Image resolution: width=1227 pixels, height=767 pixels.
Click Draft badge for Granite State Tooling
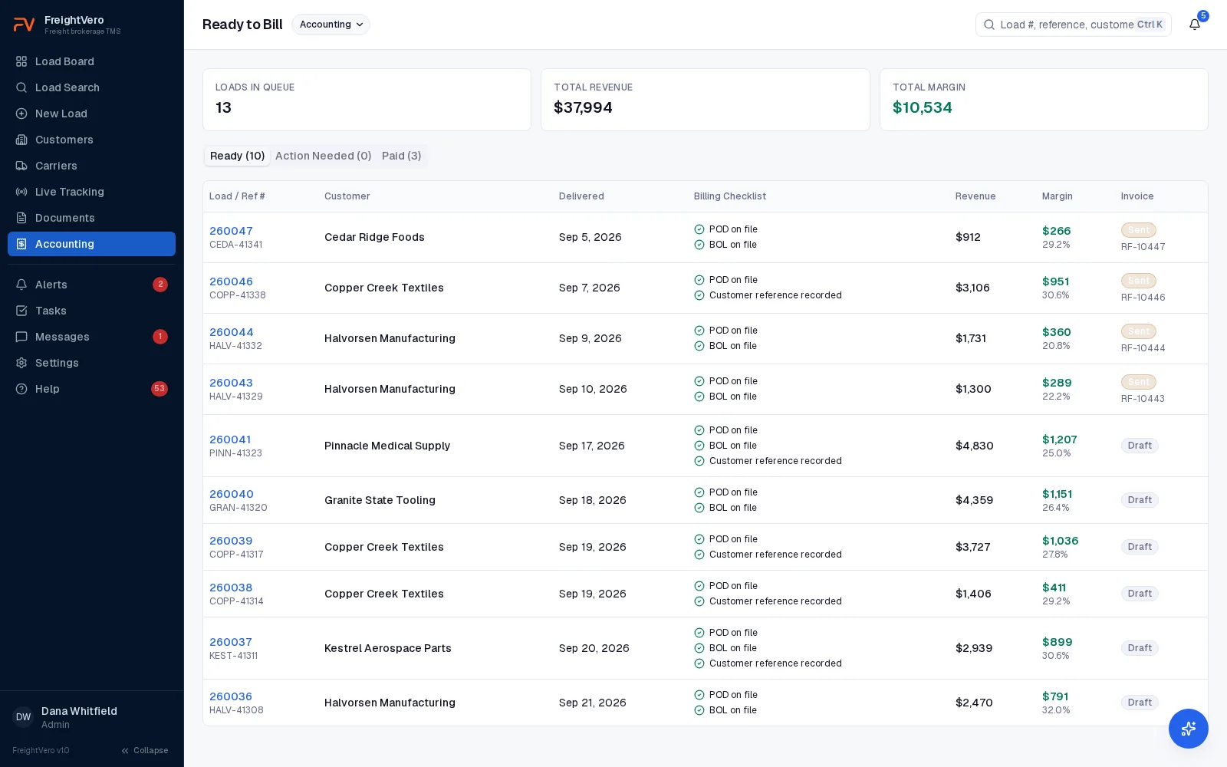(1140, 500)
